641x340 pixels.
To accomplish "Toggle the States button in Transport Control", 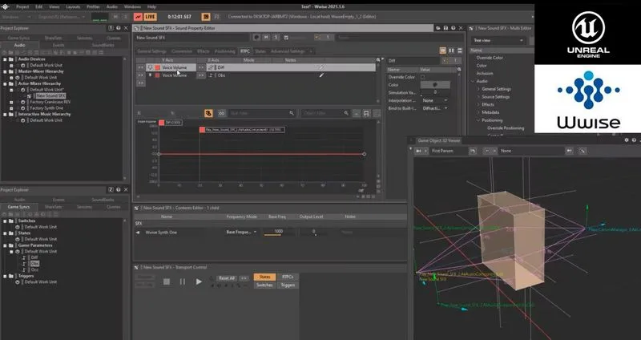I will (264, 277).
